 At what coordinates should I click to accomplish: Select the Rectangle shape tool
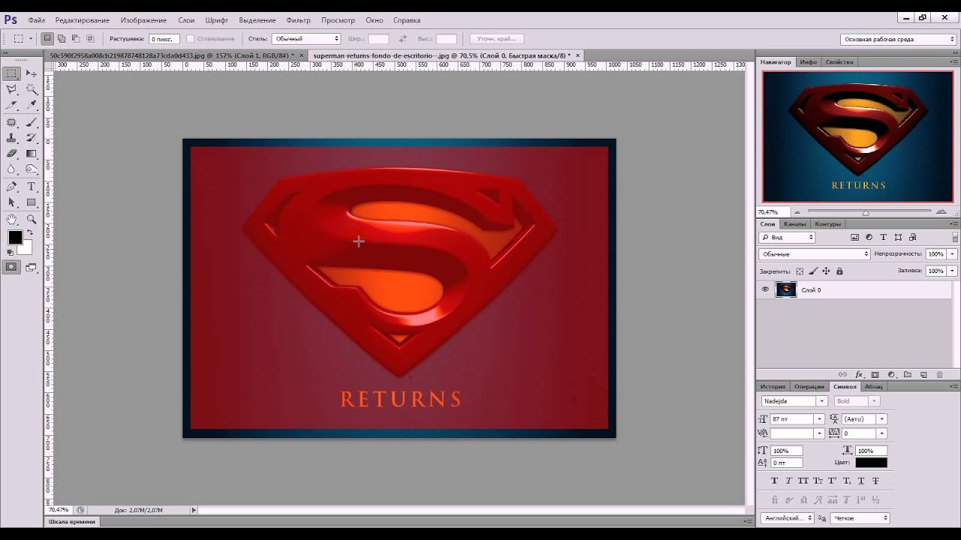click(x=32, y=202)
